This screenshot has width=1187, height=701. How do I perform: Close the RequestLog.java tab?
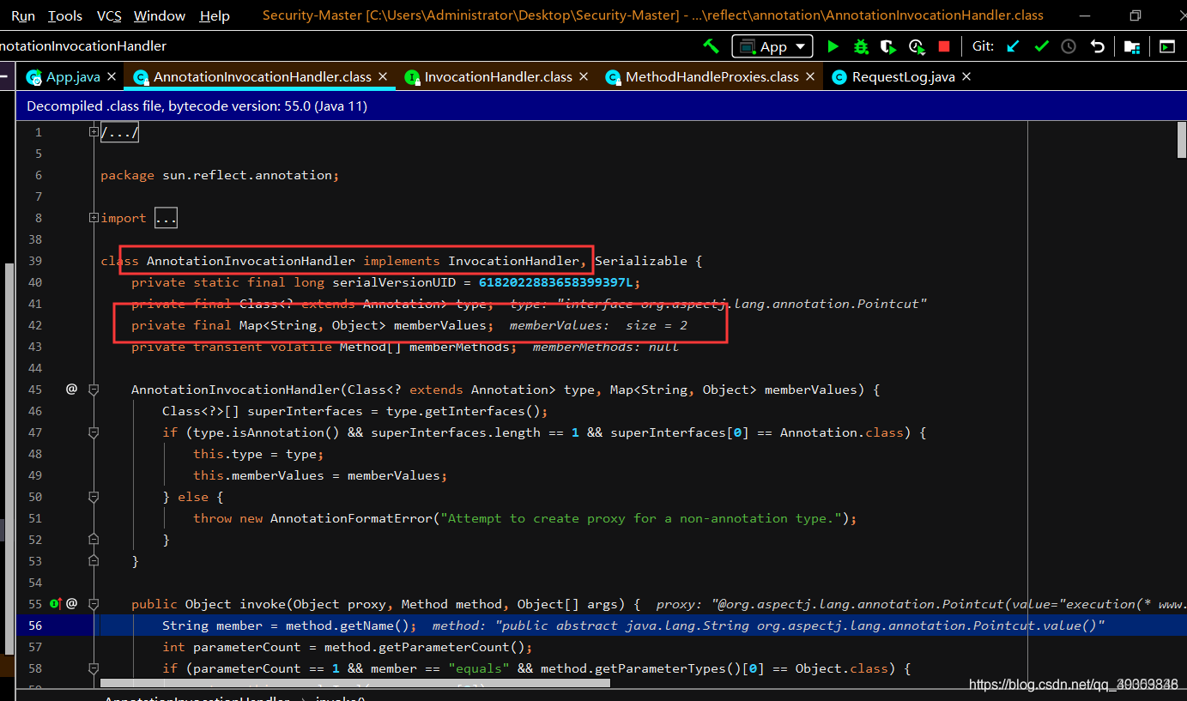click(x=966, y=76)
